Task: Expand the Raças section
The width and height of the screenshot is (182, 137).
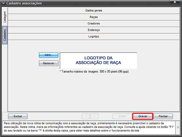Action: point(94,17)
